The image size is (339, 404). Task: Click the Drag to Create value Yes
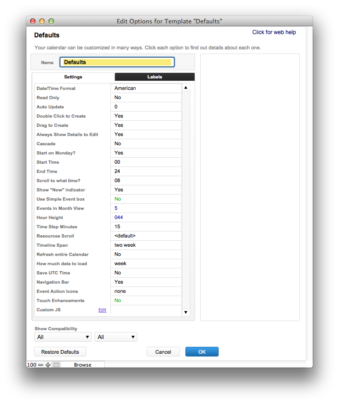pyautogui.click(x=146, y=125)
